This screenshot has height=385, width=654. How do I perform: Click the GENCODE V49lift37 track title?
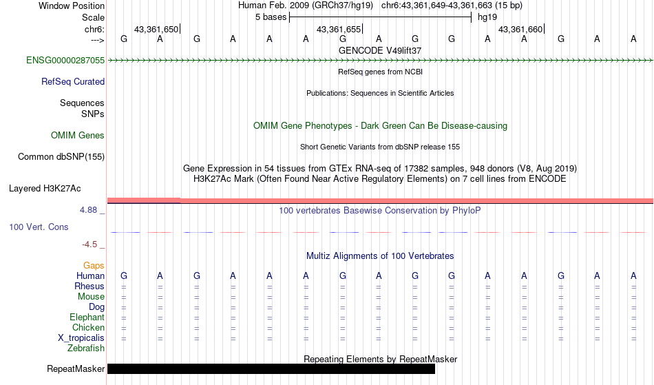[380, 50]
